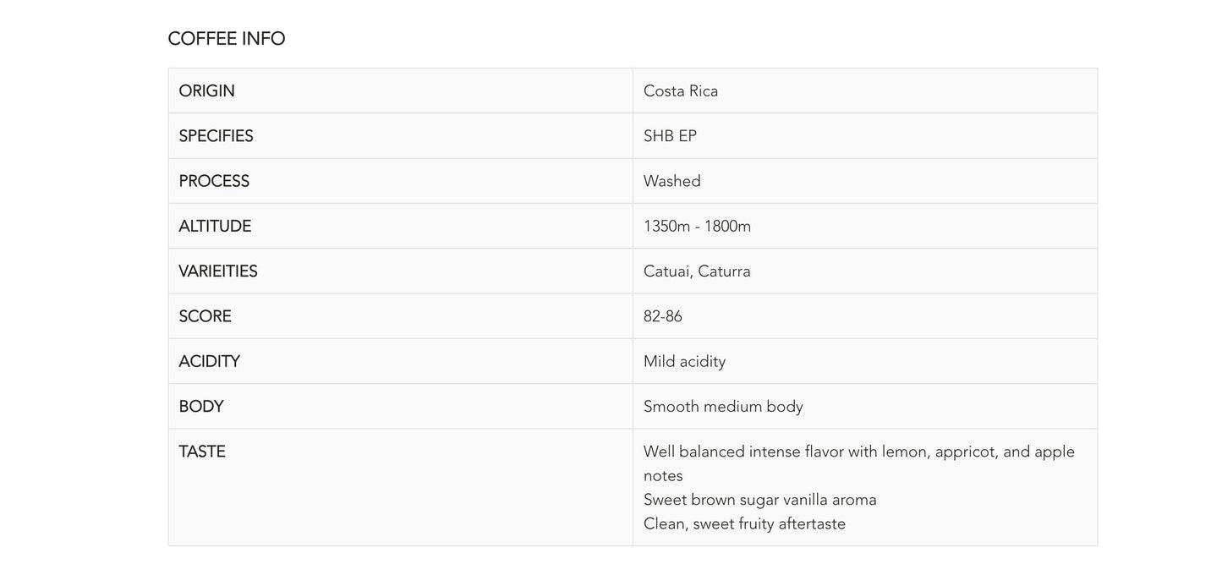This screenshot has height=586, width=1222.
Task: Click the SPECIFIES row label
Action: (216, 136)
